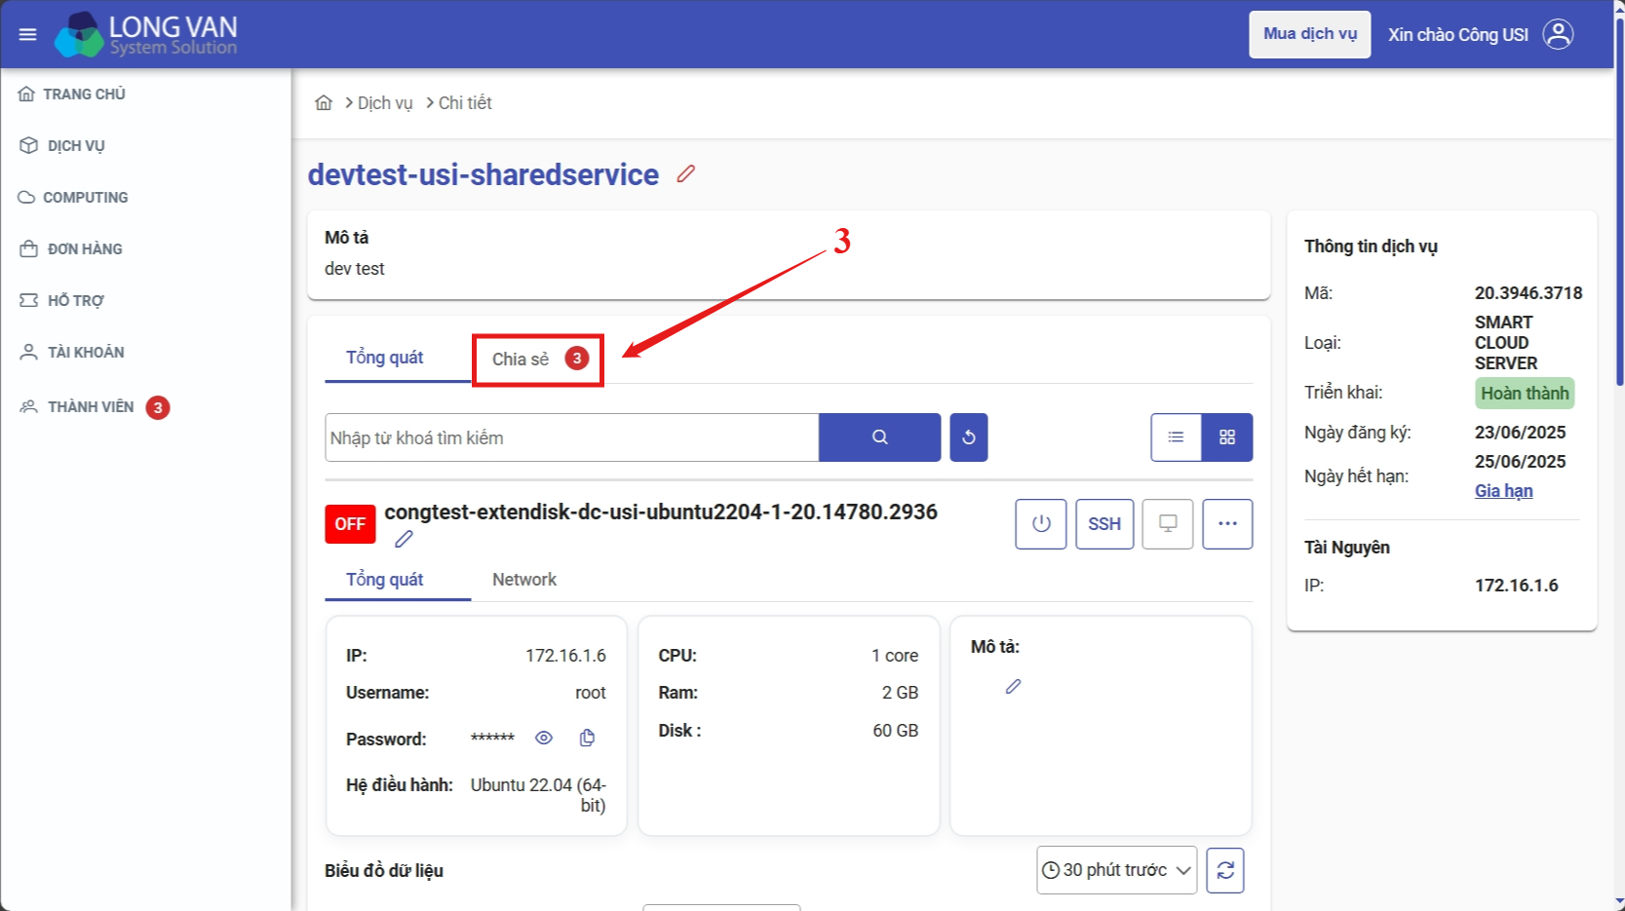Viewport: 1625px width, 911px height.
Task: Select service code 20.3946.3718
Action: click(x=1528, y=293)
